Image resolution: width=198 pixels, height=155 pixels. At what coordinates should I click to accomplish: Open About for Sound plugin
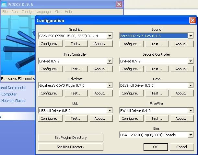(182, 44)
